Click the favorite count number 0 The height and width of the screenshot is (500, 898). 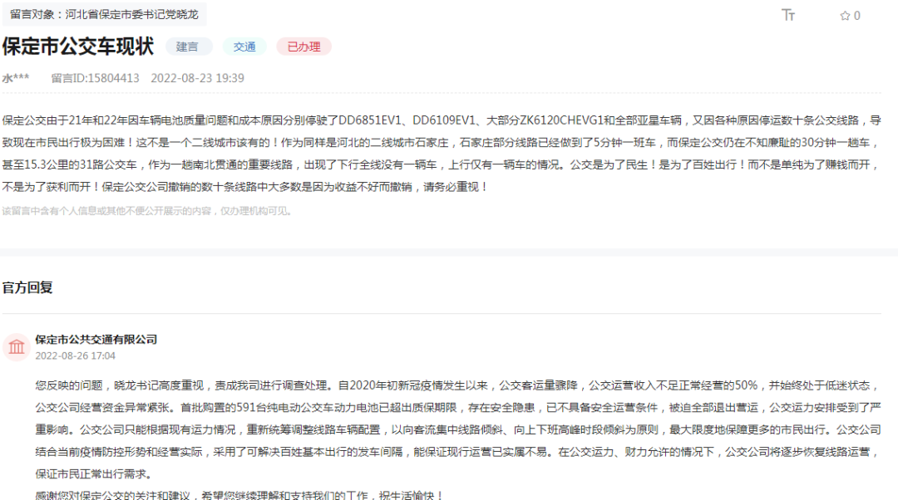[856, 16]
